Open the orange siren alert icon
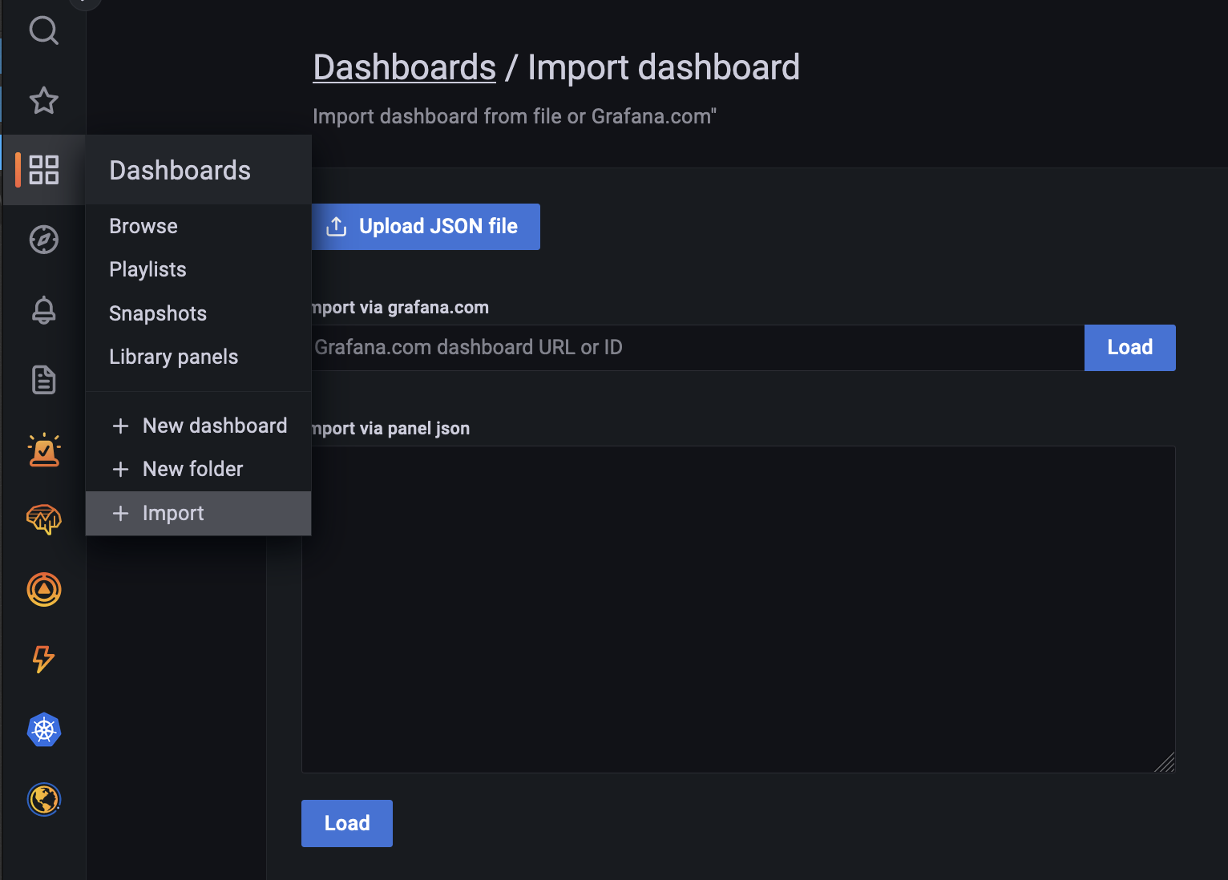 click(x=44, y=450)
